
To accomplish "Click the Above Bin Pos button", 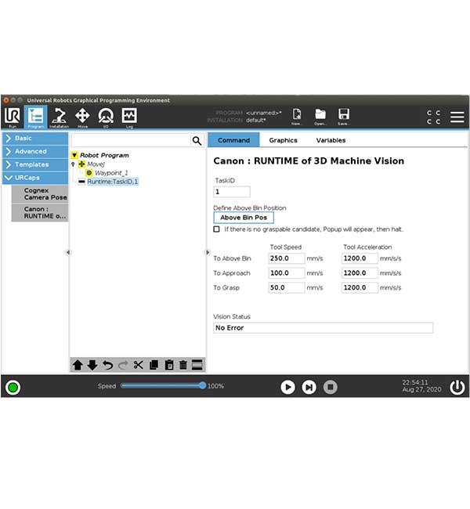I will coord(244,218).
